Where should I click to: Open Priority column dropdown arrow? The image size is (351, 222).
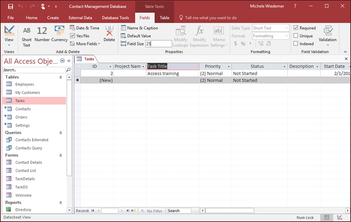(x=229, y=67)
